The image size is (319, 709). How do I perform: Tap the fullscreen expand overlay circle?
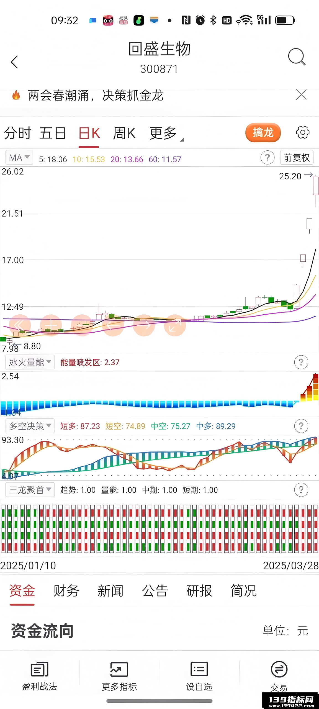coord(175,325)
